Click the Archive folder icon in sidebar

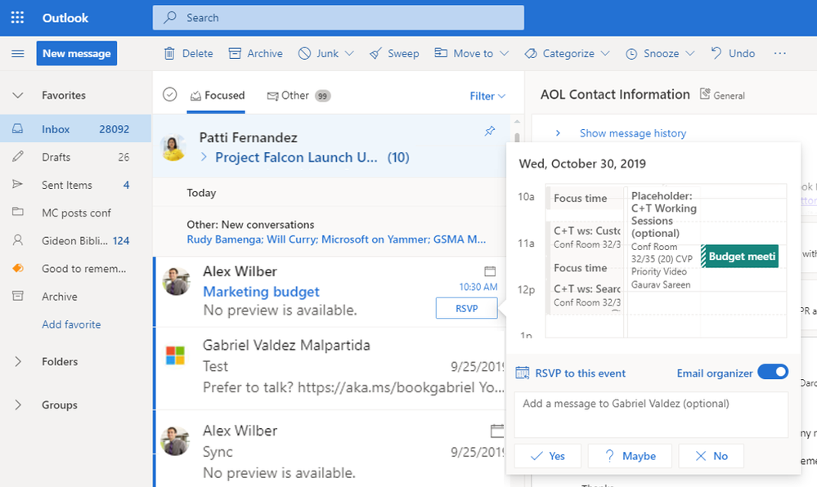tap(18, 296)
